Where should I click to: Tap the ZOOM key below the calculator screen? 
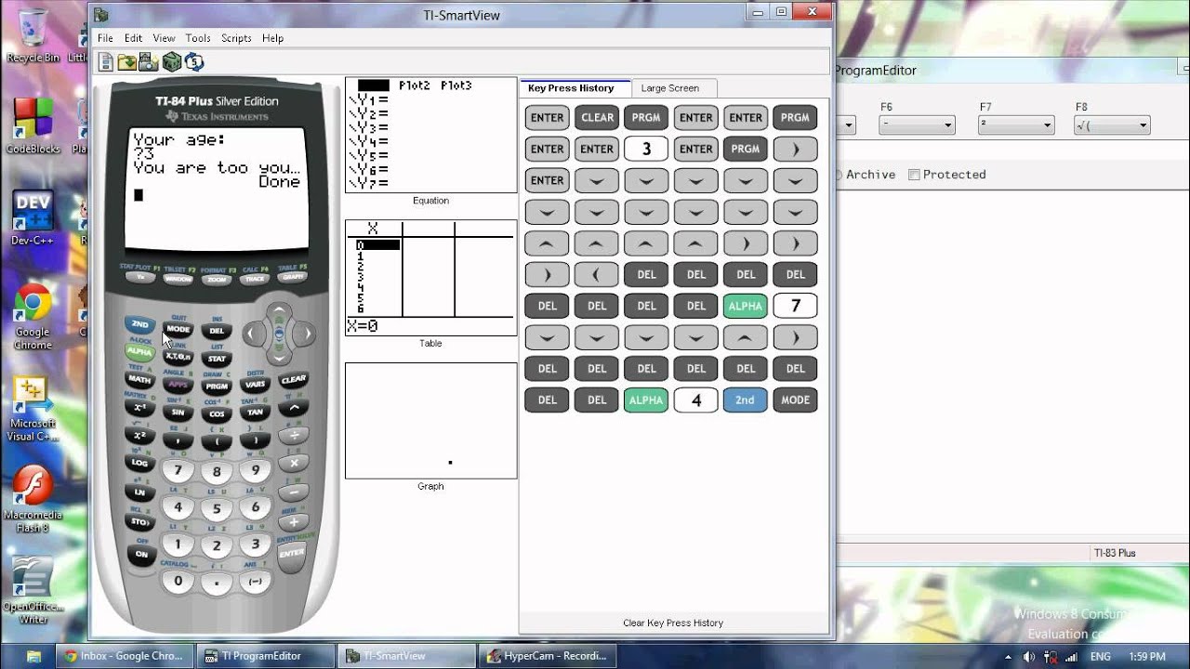coord(217,279)
